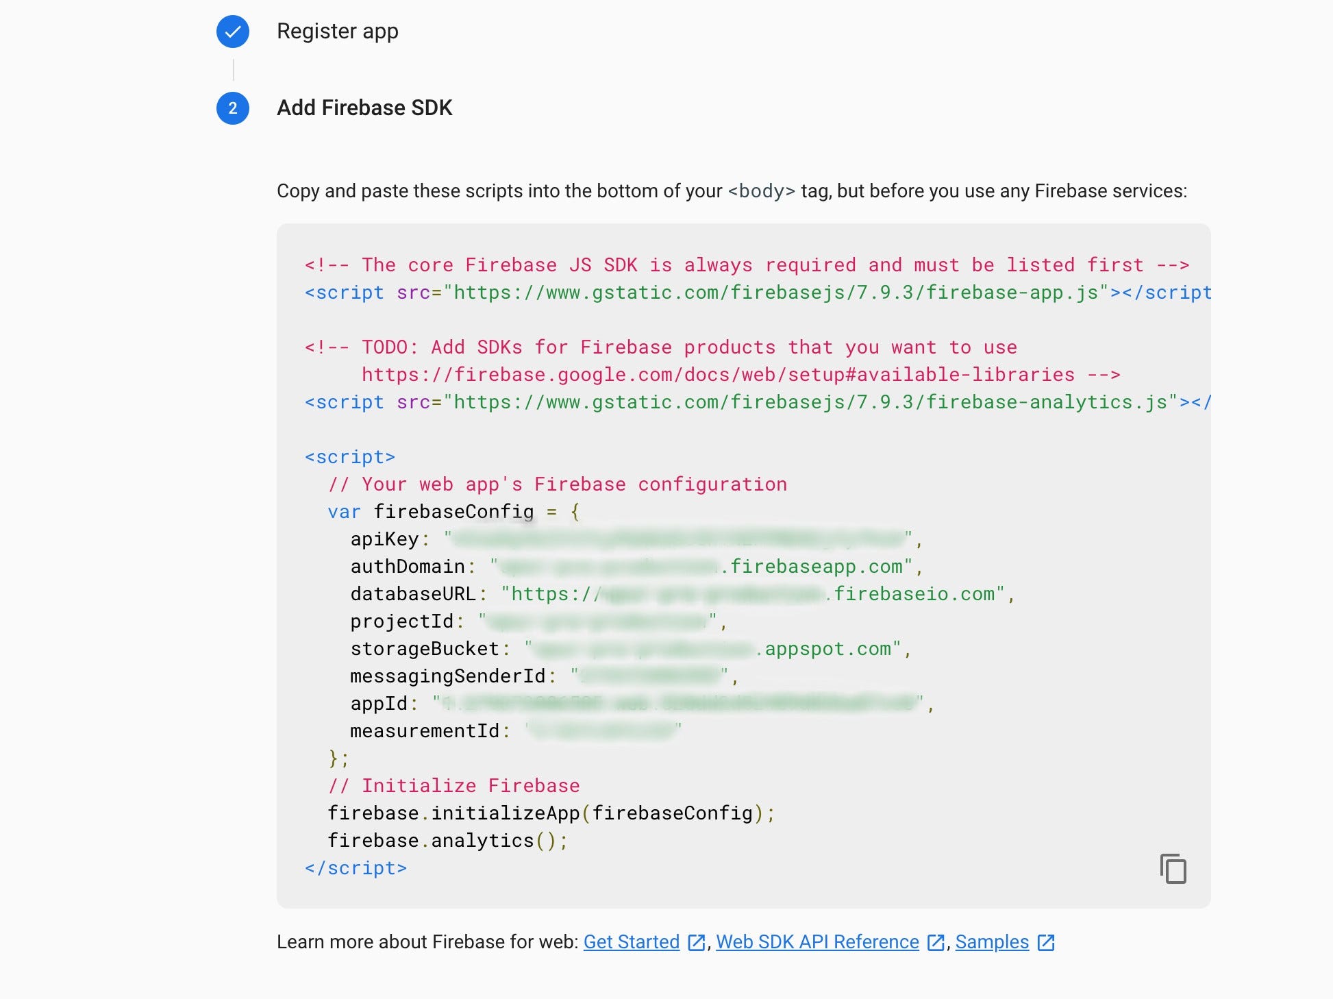
Task: Open the Samples link
Action: (992, 942)
